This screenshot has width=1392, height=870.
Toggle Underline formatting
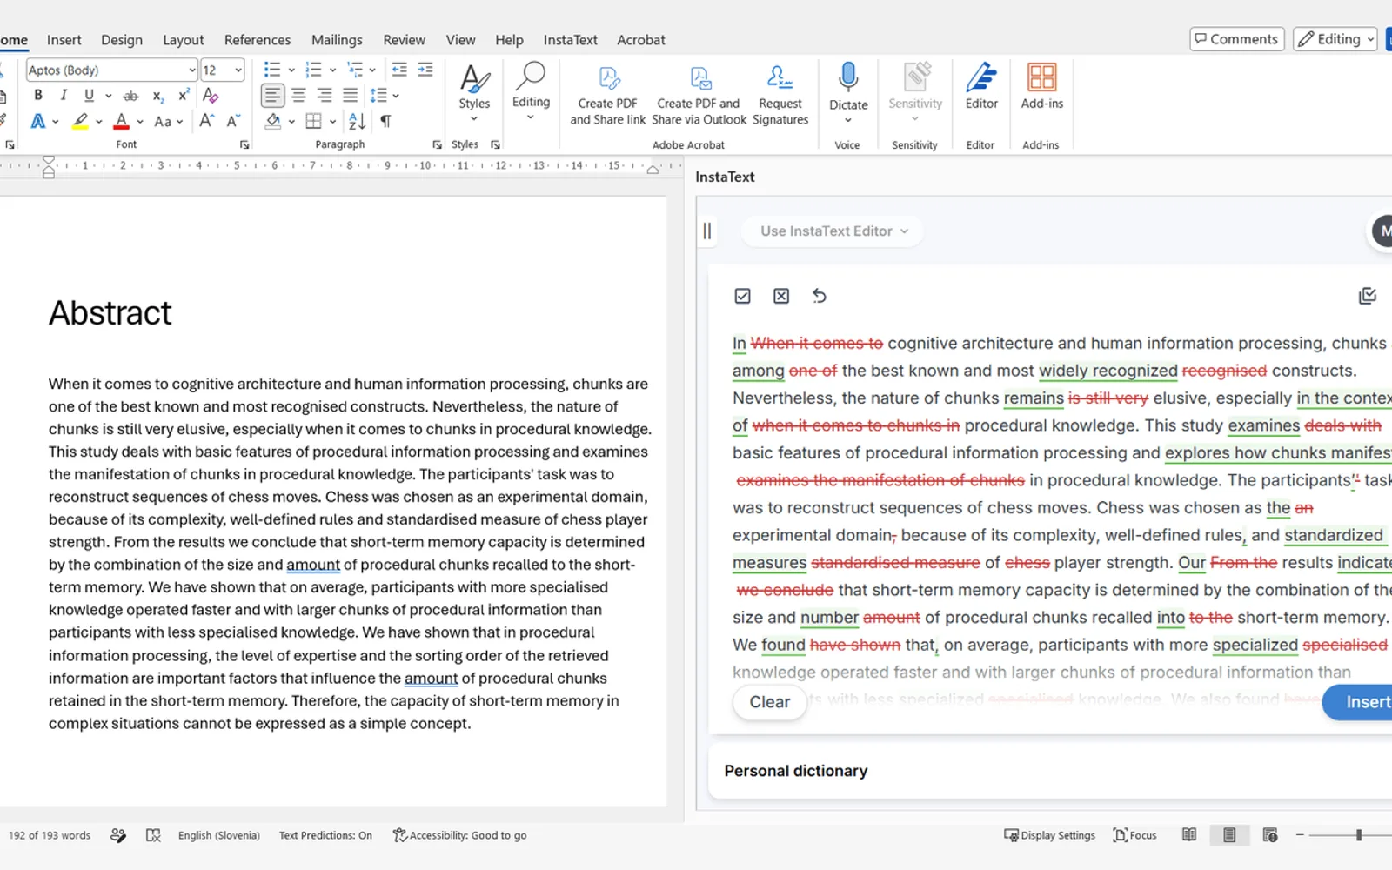[x=89, y=95]
